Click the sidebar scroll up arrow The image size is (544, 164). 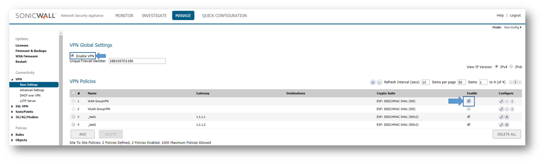click(x=61, y=33)
